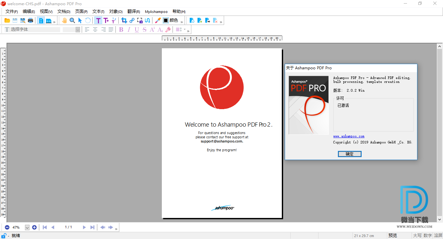Open the 编辑(E) menu
This screenshot has width=443, height=239.
tap(29, 12)
